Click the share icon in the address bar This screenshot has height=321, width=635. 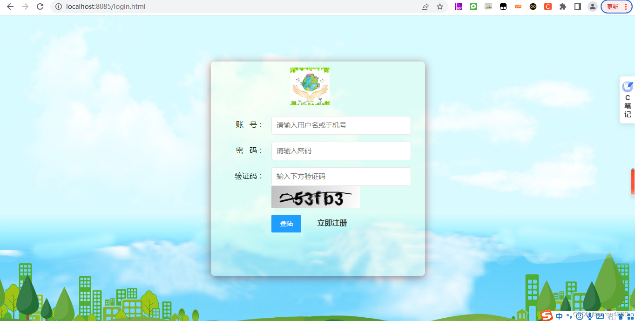(425, 7)
